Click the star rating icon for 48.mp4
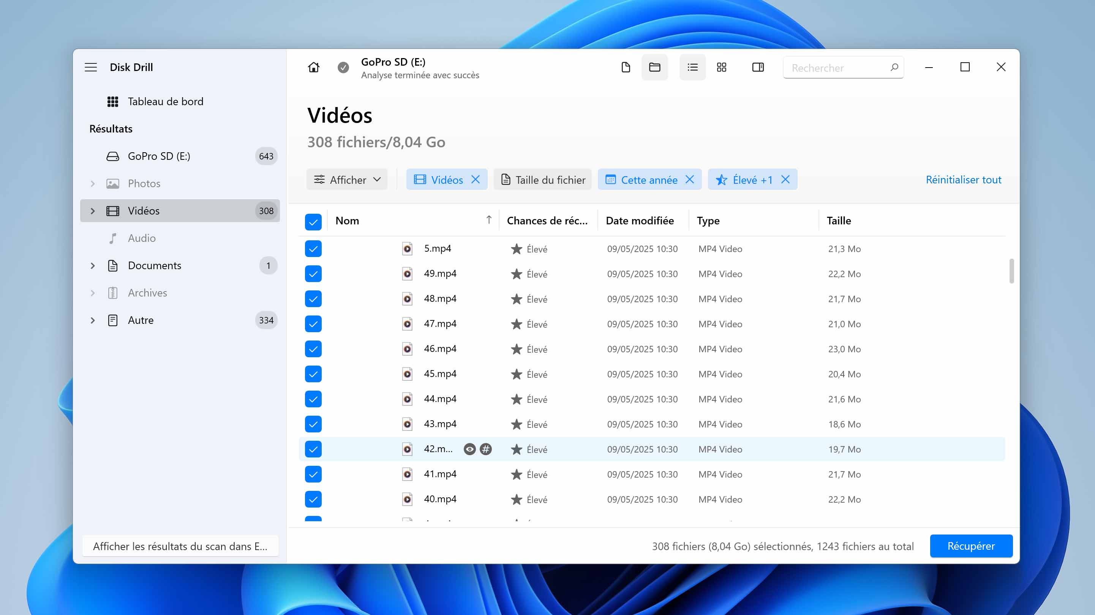 517,299
